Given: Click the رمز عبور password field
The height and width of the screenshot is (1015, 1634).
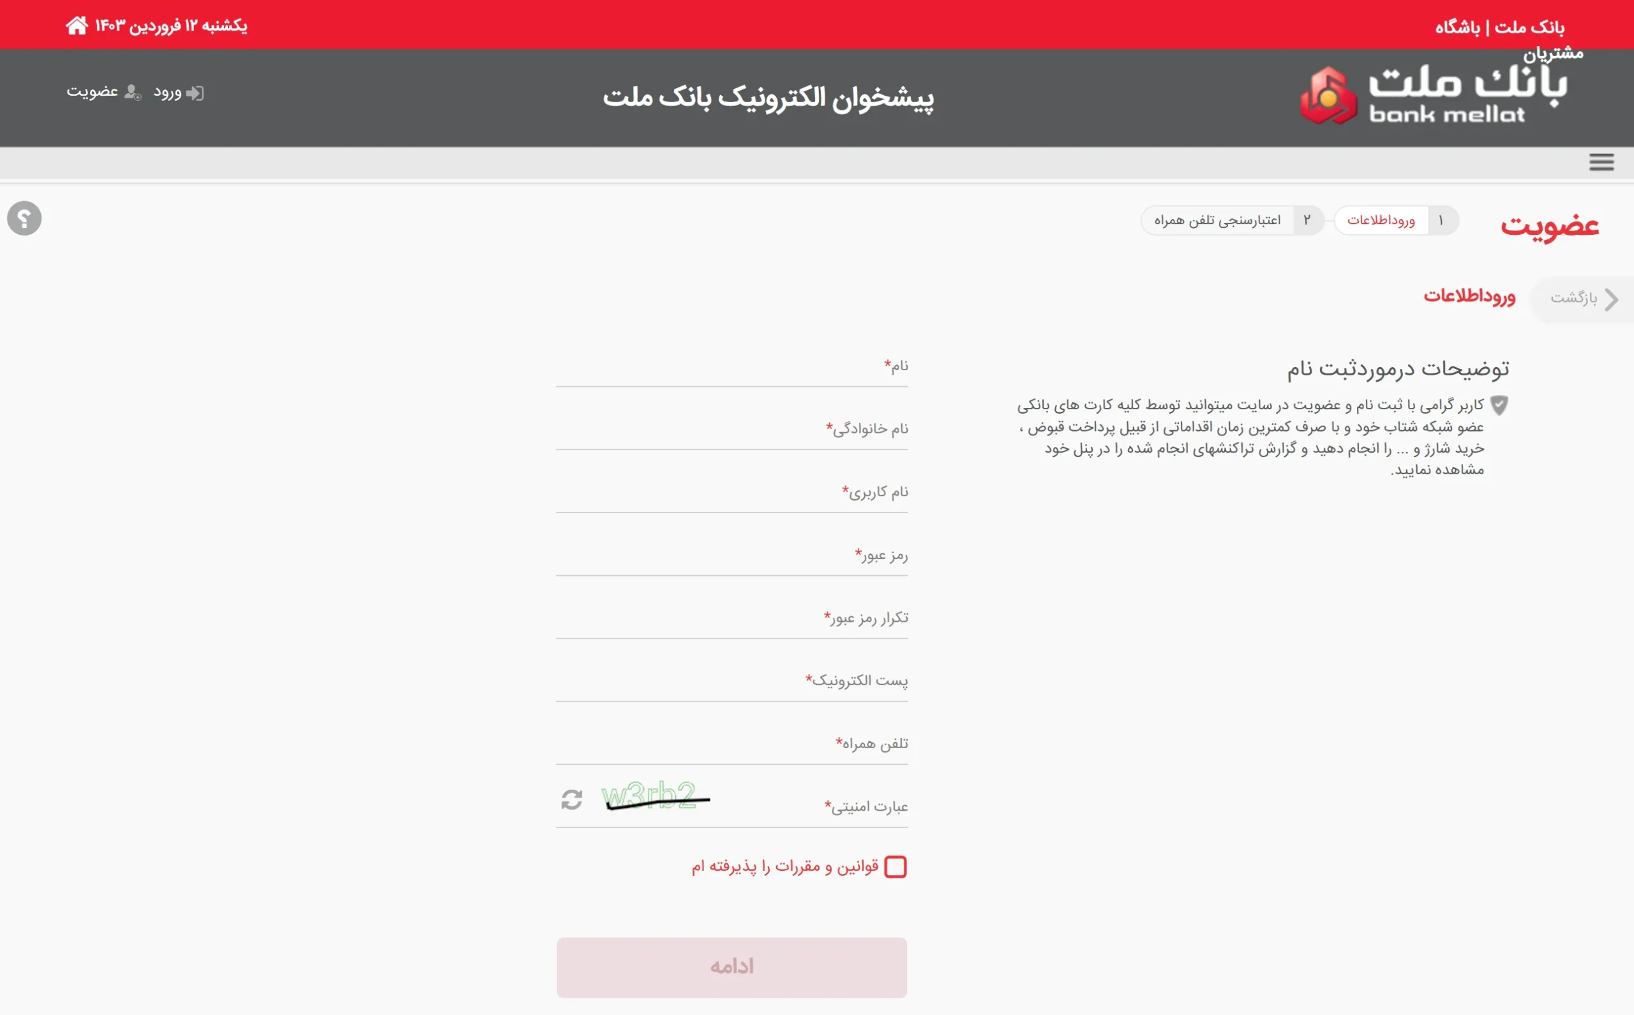Looking at the screenshot, I should [x=731, y=556].
